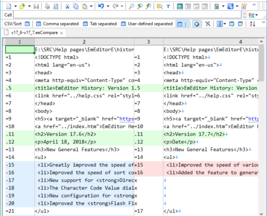The width and height of the screenshot is (267, 216).
Task: Expand the configuration dropdown arrow
Action: click(223, 6)
